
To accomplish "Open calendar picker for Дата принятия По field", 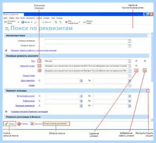I will point(129,81).
